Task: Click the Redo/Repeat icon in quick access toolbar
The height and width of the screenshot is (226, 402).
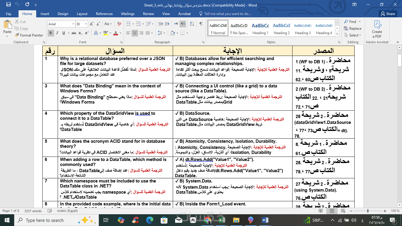Action: point(27,5)
